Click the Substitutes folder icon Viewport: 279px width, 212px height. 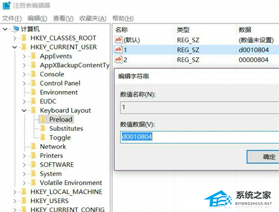[43, 129]
